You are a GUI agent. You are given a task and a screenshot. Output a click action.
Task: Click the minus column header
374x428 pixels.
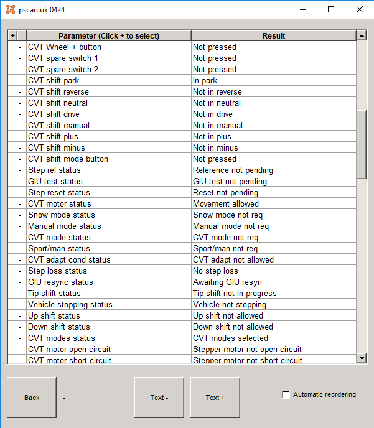22,35
